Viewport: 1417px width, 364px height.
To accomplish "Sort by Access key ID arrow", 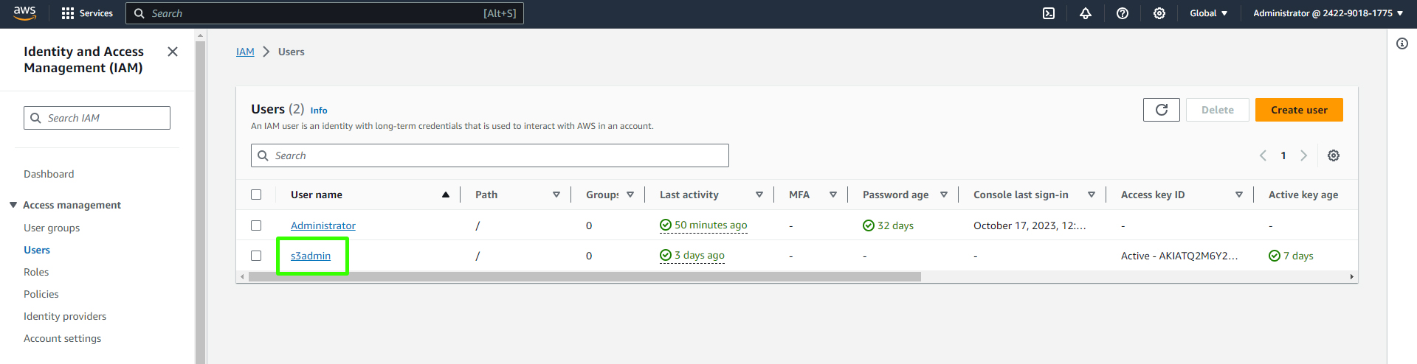I will point(1239,195).
